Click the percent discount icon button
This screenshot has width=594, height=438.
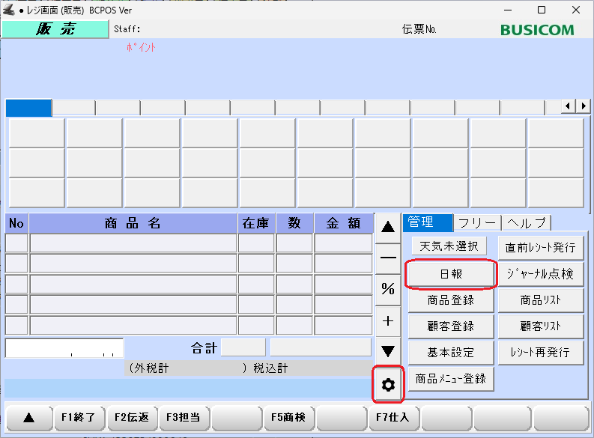point(388,289)
